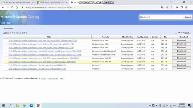Click the kb4474419 search field
193x108 pixels.
tap(161, 17)
